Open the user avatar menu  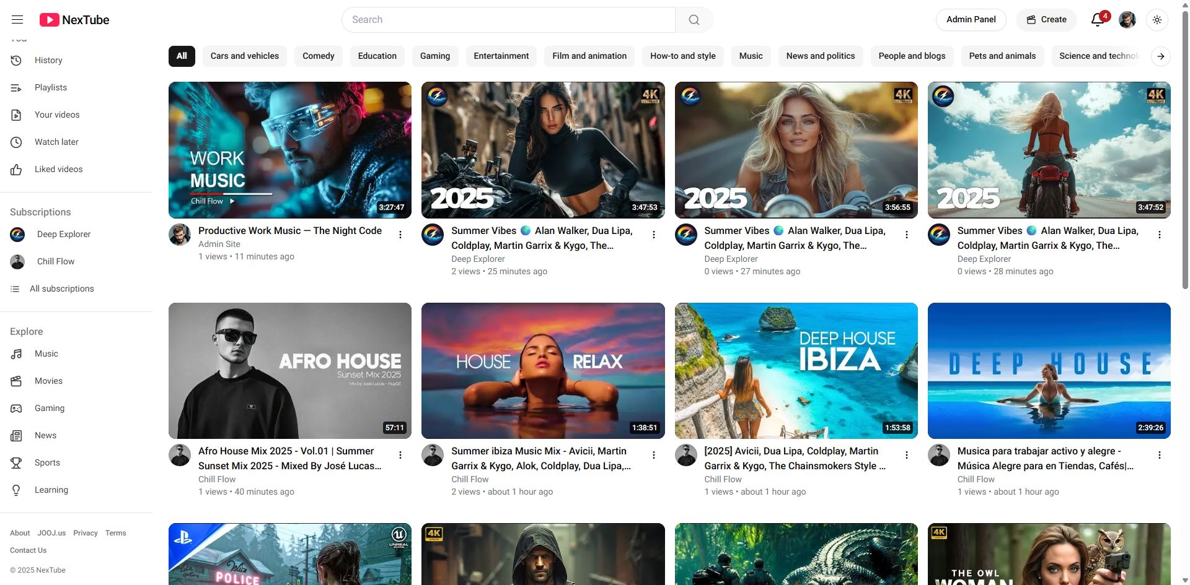click(x=1127, y=20)
